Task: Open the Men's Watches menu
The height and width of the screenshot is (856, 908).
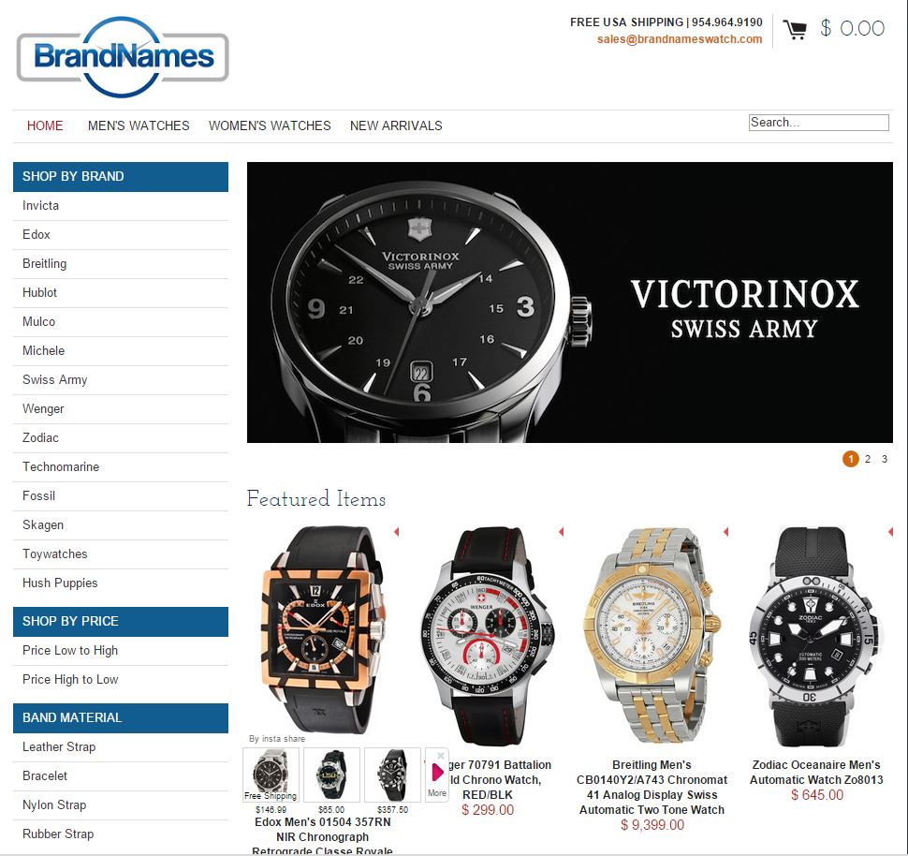Action: [x=139, y=125]
